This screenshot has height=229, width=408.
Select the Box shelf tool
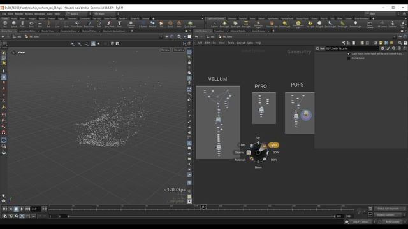coord(5,24)
